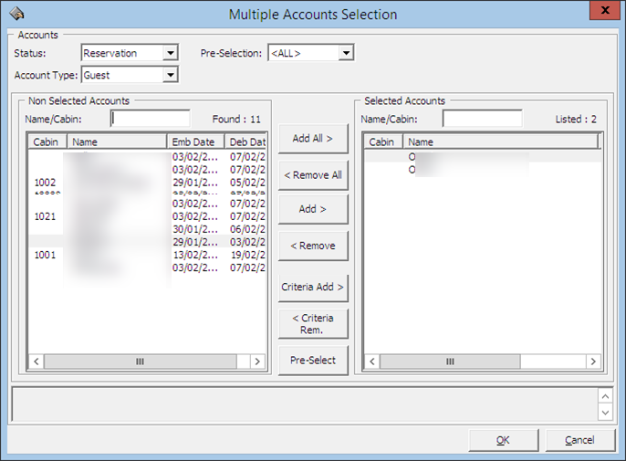Select first entry in Selected Accounts list
This screenshot has width=626, height=461.
pos(483,157)
